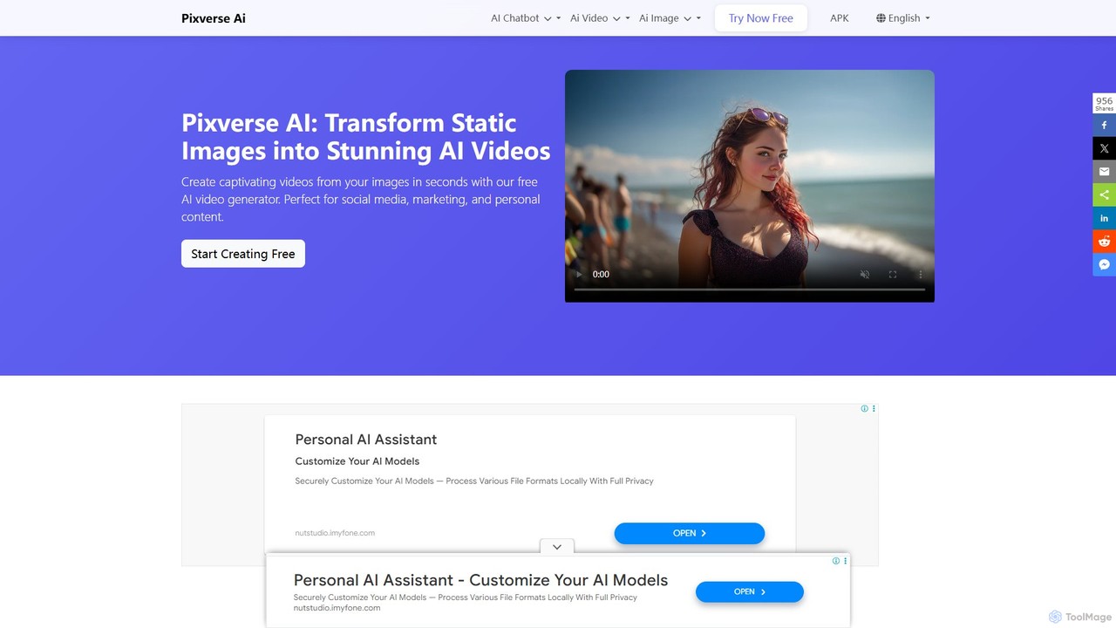Click the 956 Shares counter

[x=1104, y=104]
